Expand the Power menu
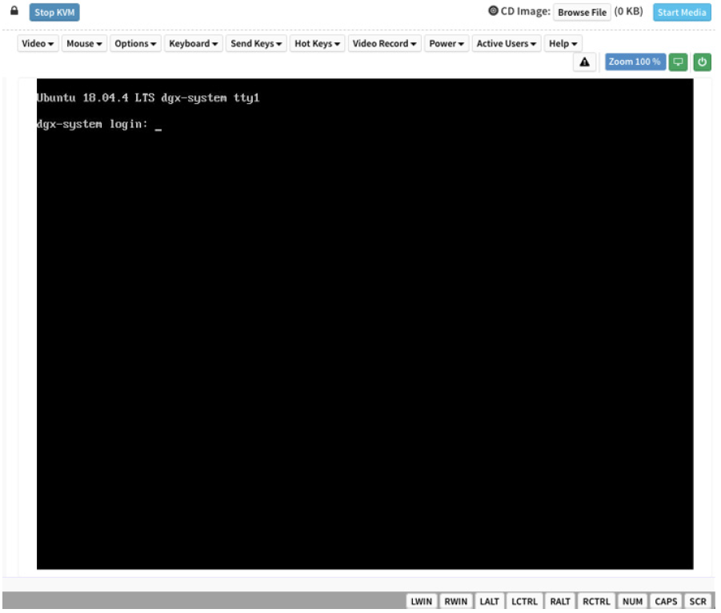721x613 pixels. (x=447, y=44)
